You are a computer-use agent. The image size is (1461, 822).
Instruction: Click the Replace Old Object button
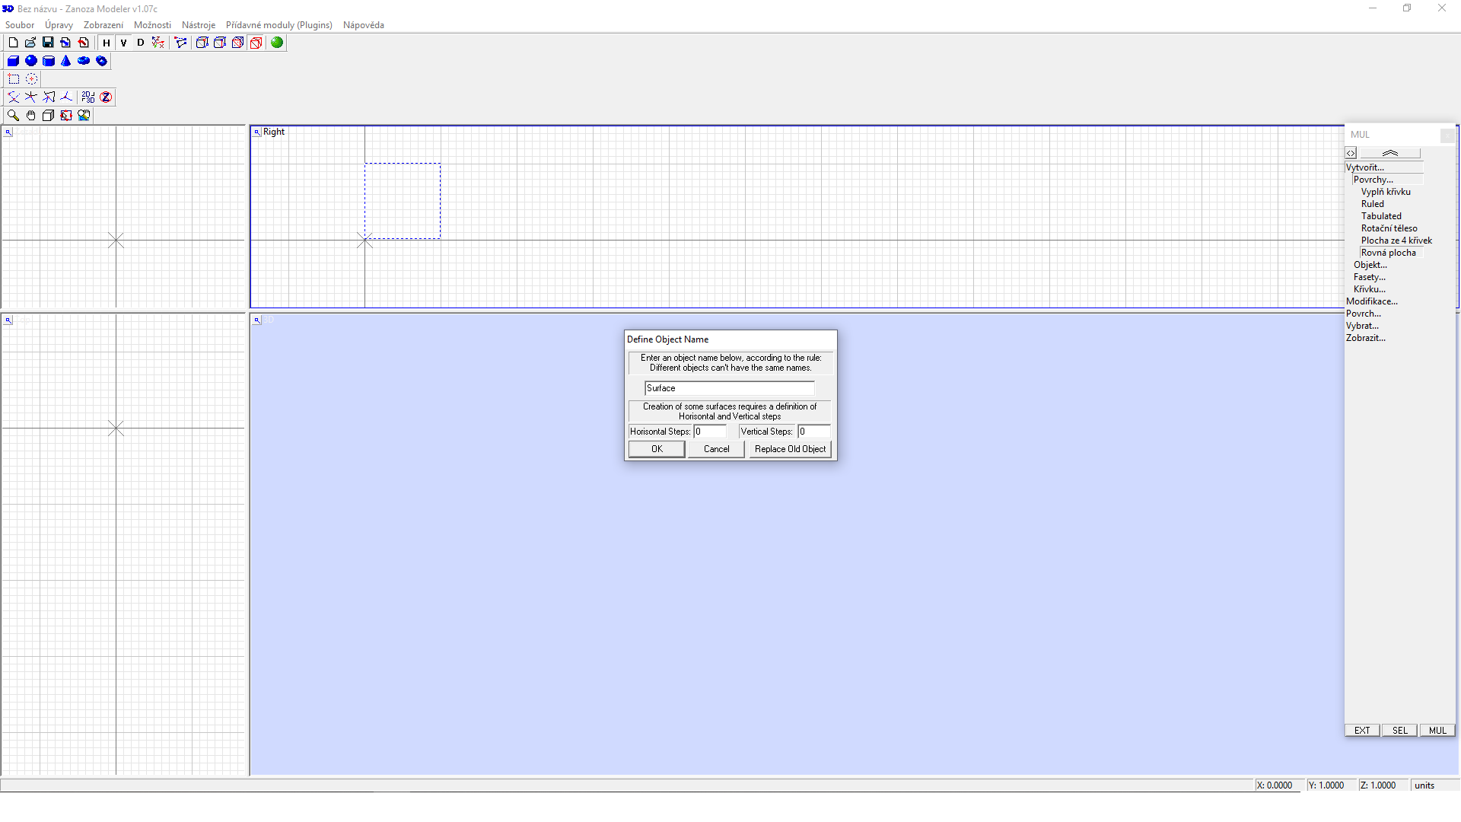(790, 449)
